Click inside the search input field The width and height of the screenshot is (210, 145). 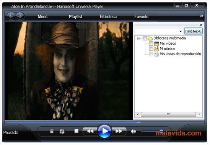pos(157,31)
